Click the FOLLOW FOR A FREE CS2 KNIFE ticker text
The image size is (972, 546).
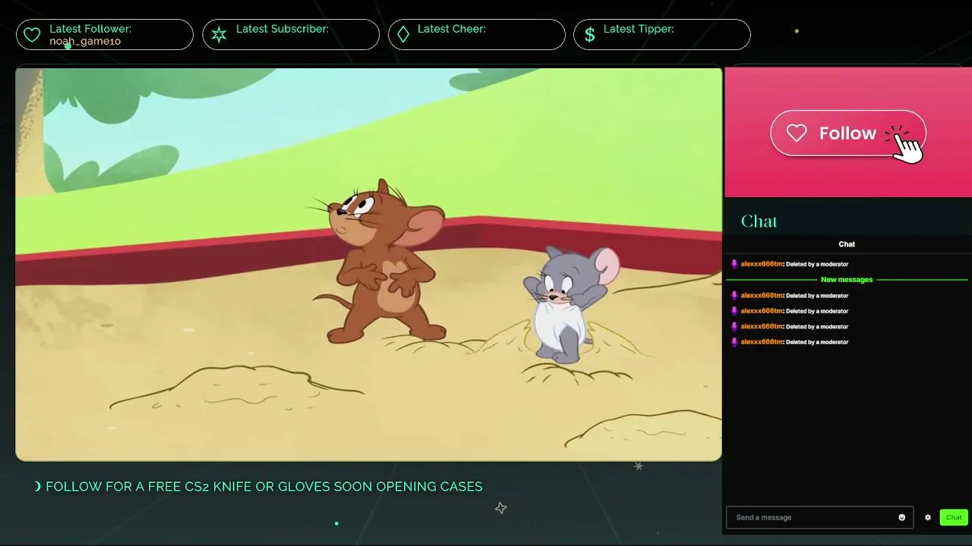264,486
